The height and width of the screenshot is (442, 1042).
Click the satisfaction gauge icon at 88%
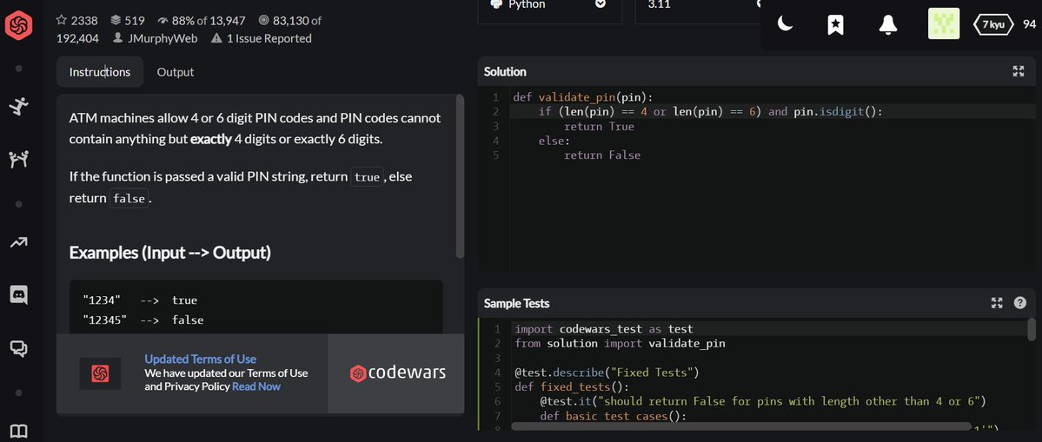163,21
